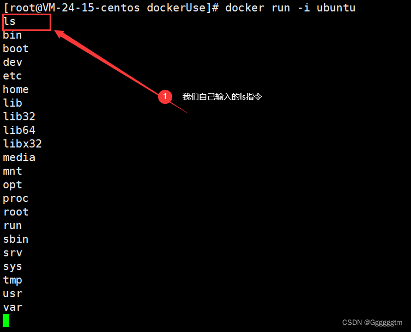
Task: Select the boot directory entry
Action: click(x=16, y=48)
